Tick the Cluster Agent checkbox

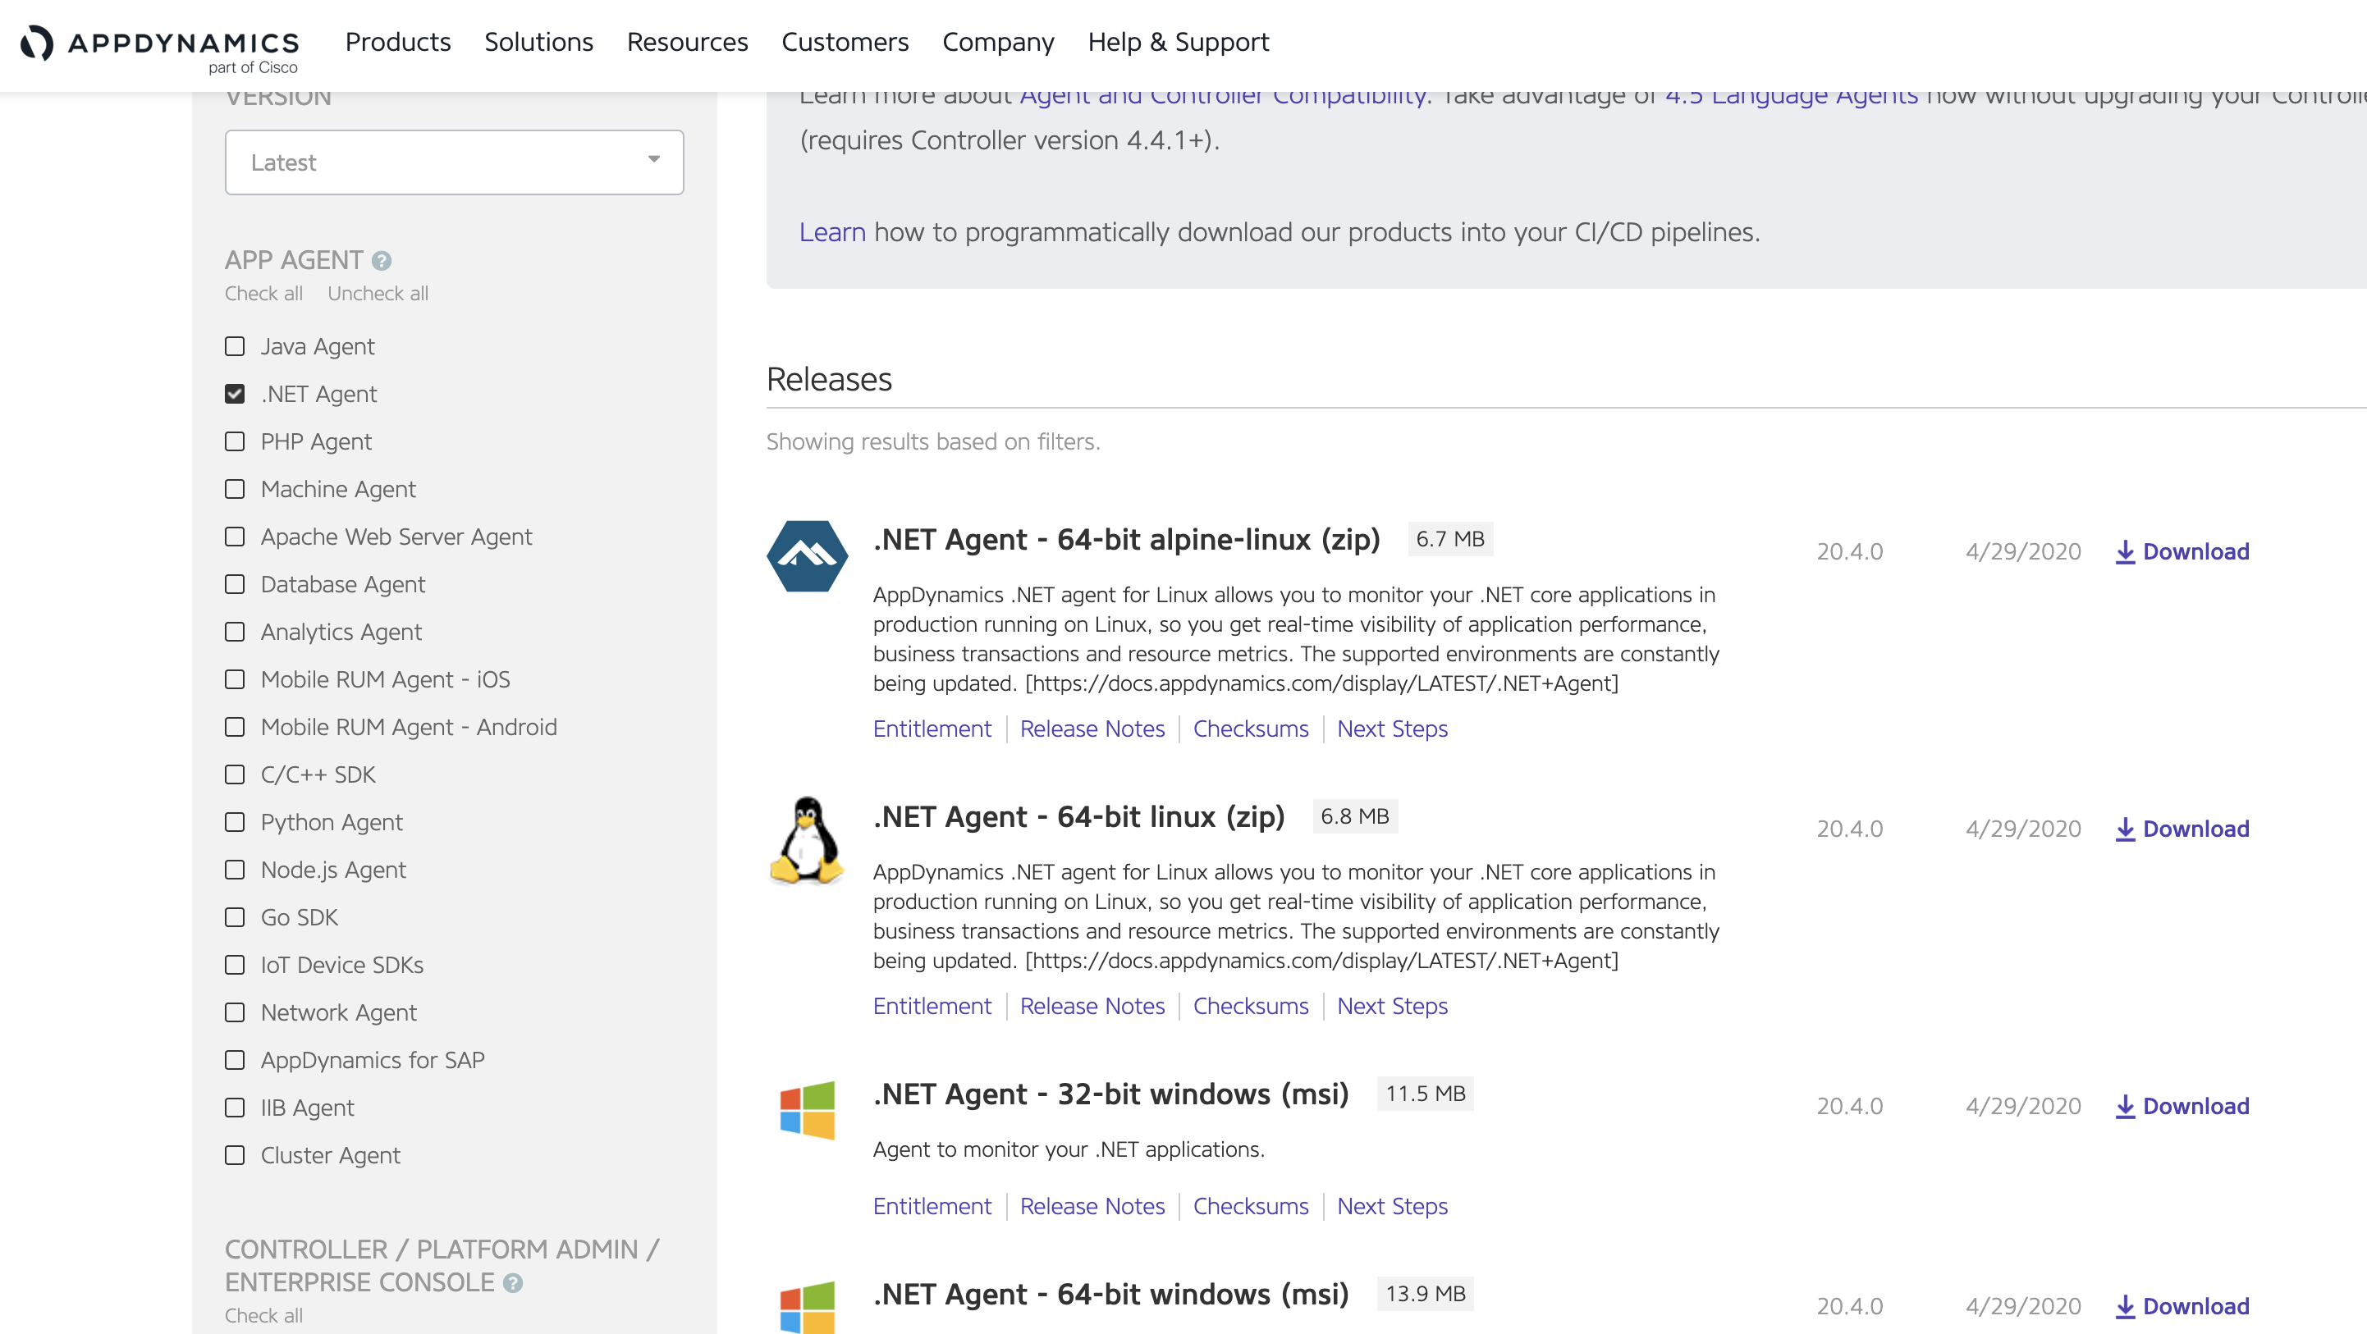click(x=236, y=1155)
